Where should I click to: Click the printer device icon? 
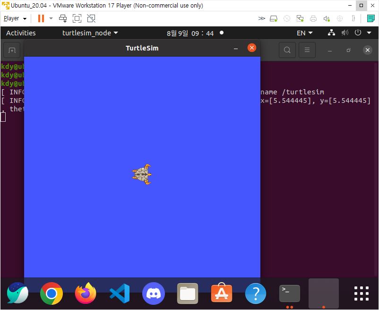coord(313,18)
